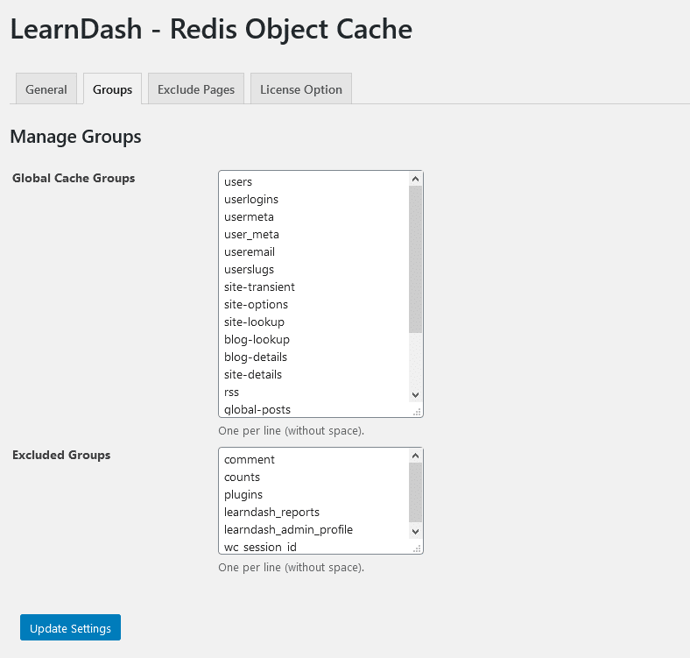
Task: Click the 'plugins' line in Excluded Groups
Action: (x=243, y=495)
